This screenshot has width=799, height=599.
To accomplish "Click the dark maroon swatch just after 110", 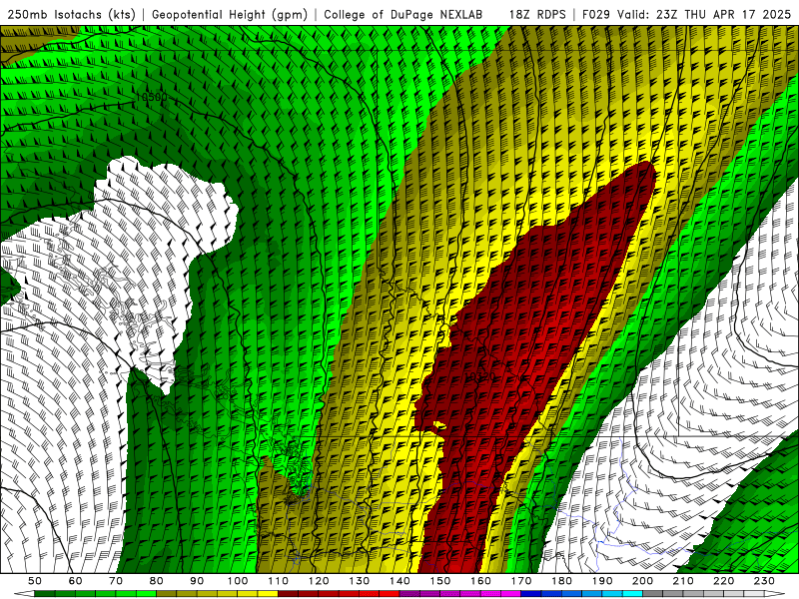I will pyautogui.click(x=288, y=593).
